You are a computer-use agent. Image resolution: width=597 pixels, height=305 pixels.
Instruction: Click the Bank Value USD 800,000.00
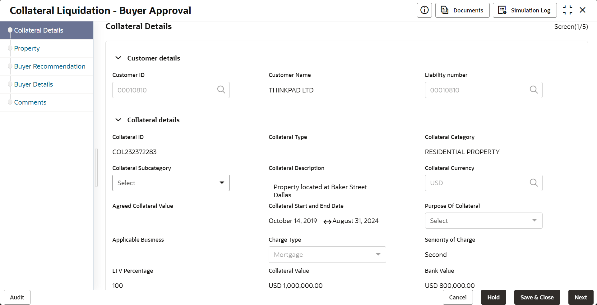click(x=450, y=286)
